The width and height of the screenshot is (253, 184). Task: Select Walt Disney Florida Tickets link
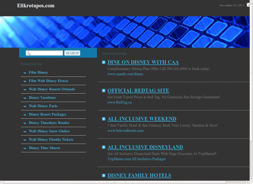51,139
